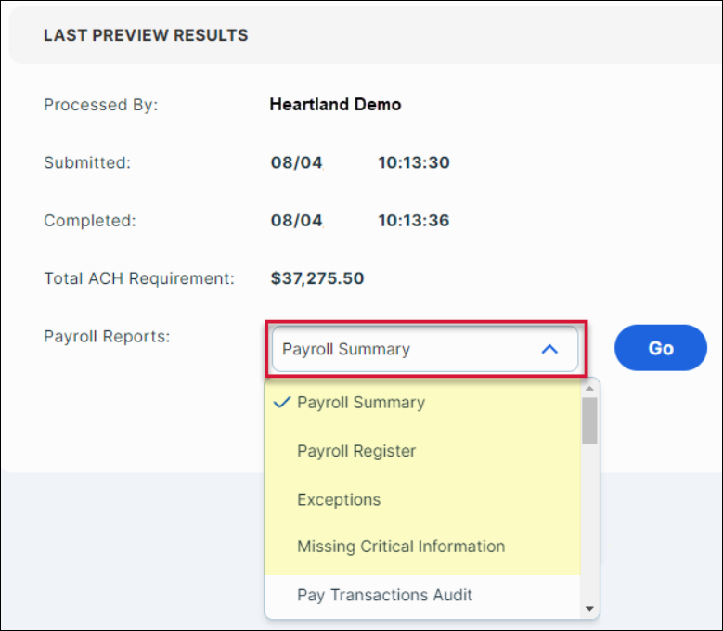
Task: Click the $37,275.50 ACH amount
Action: click(317, 277)
